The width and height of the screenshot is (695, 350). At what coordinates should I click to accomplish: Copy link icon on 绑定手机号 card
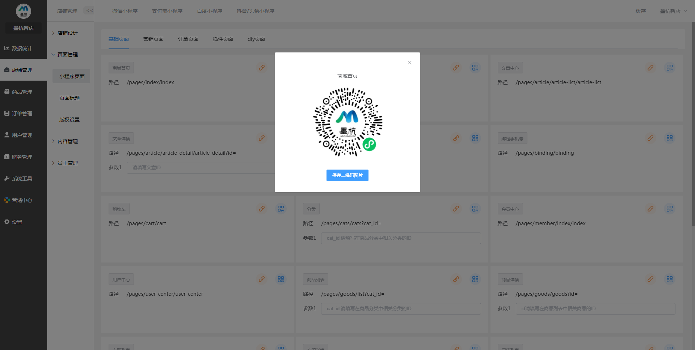tap(650, 138)
